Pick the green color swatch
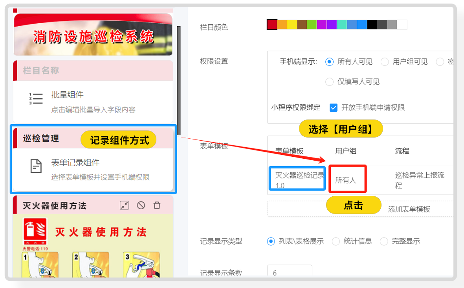This screenshot has height=288, width=464. pos(312,25)
